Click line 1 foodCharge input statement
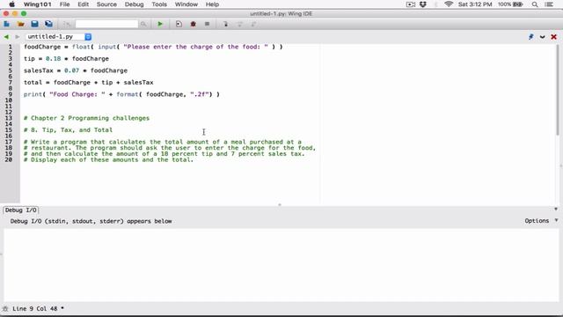This screenshot has height=317, width=563. [x=153, y=47]
